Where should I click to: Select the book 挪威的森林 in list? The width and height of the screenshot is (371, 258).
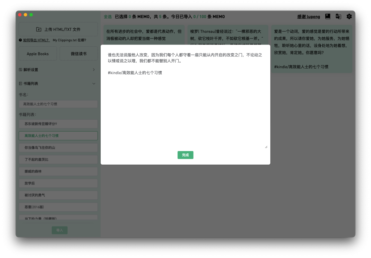click(58, 171)
